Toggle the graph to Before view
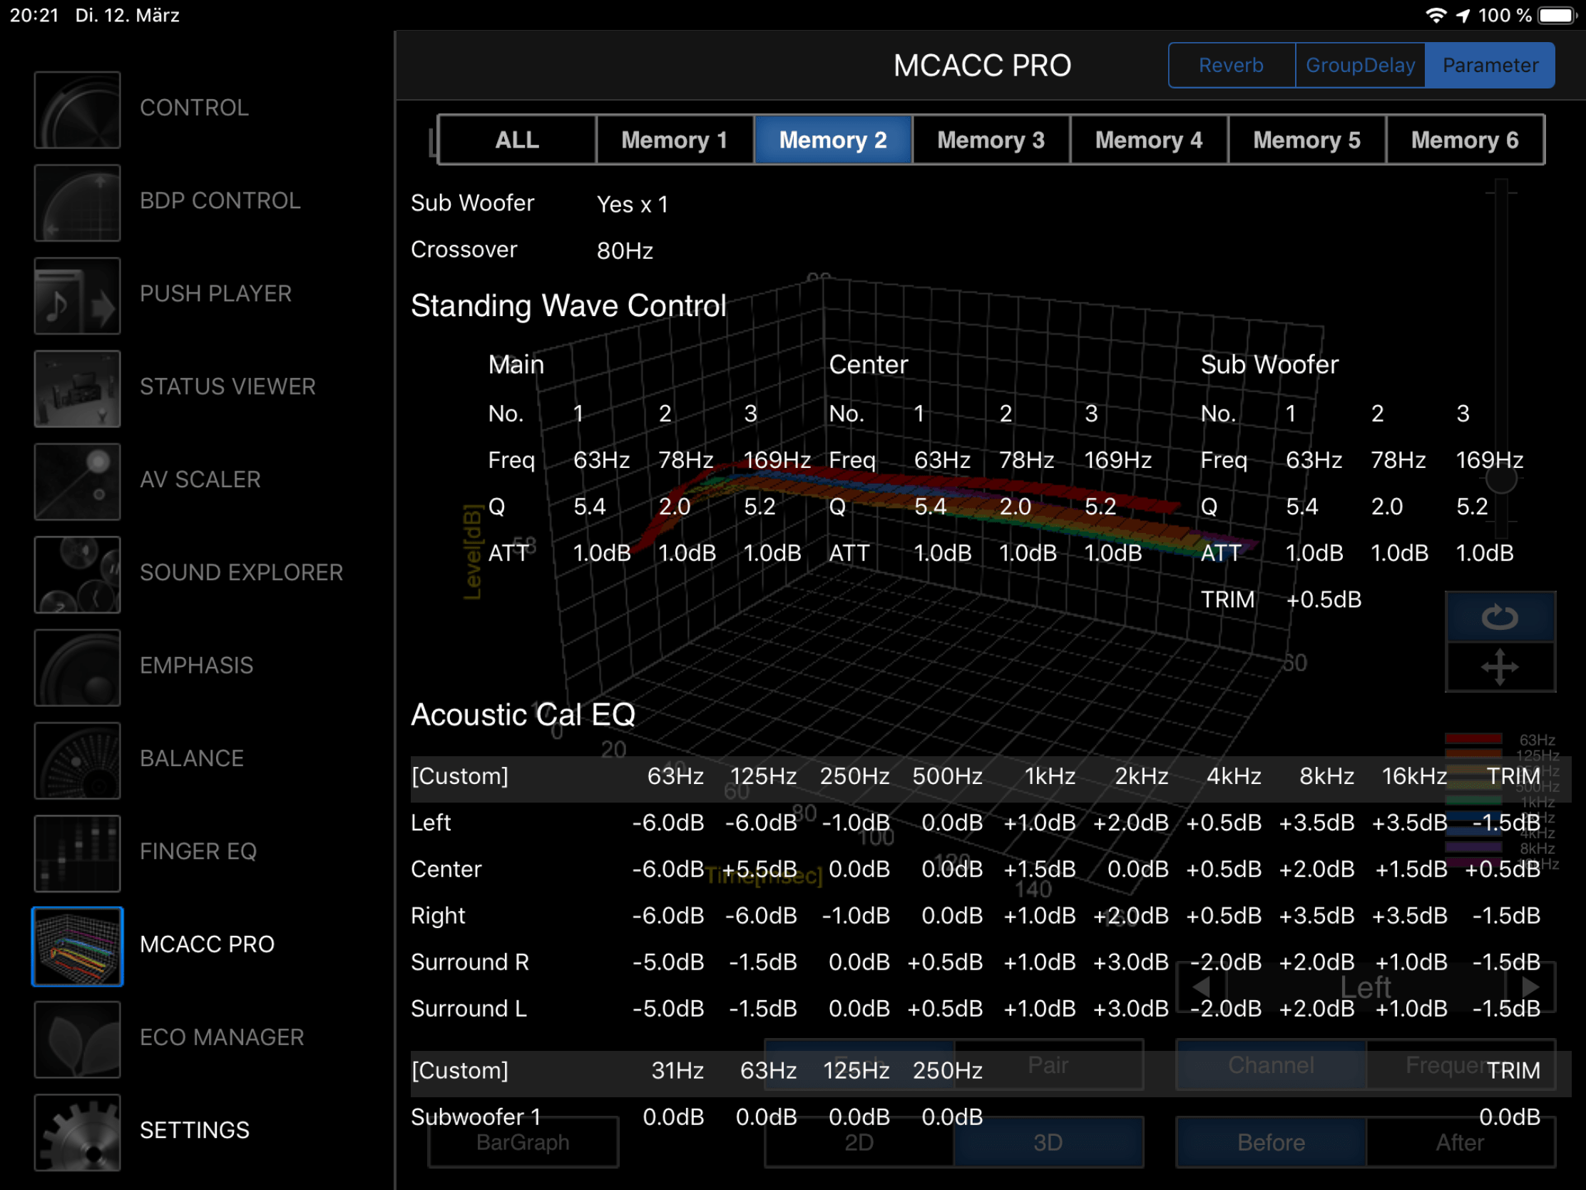The image size is (1586, 1190). (x=1271, y=1142)
